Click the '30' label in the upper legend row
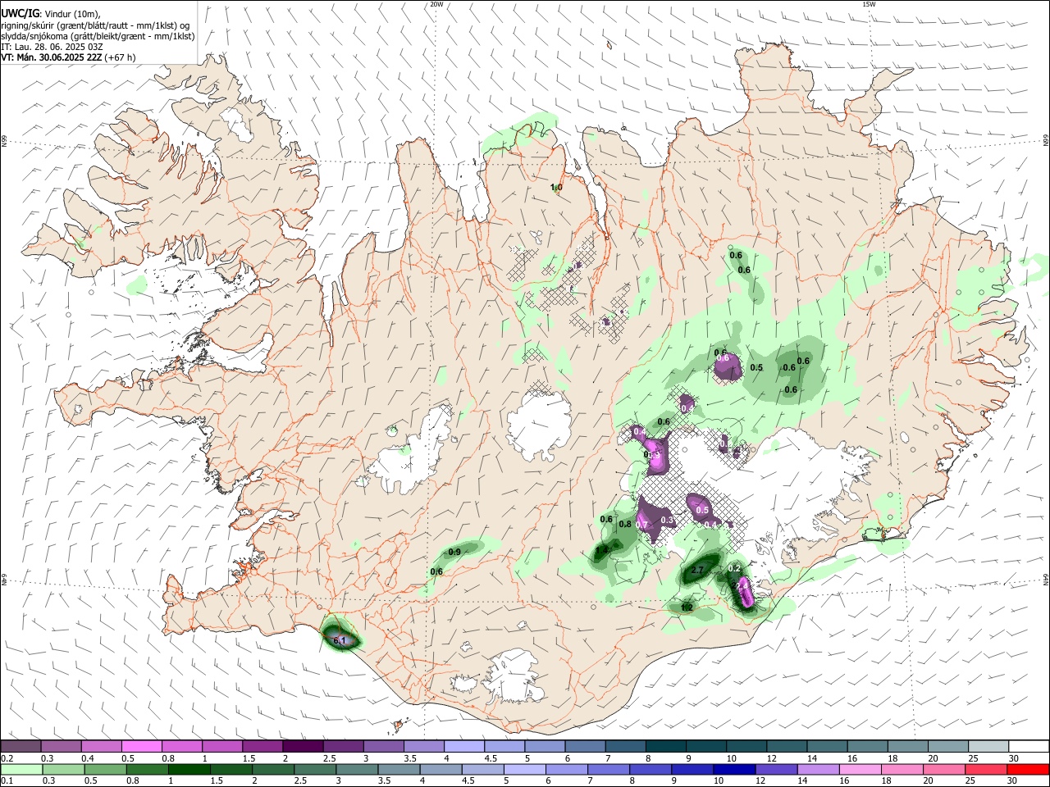Viewport: 1050px width, 787px height. [x=1014, y=758]
